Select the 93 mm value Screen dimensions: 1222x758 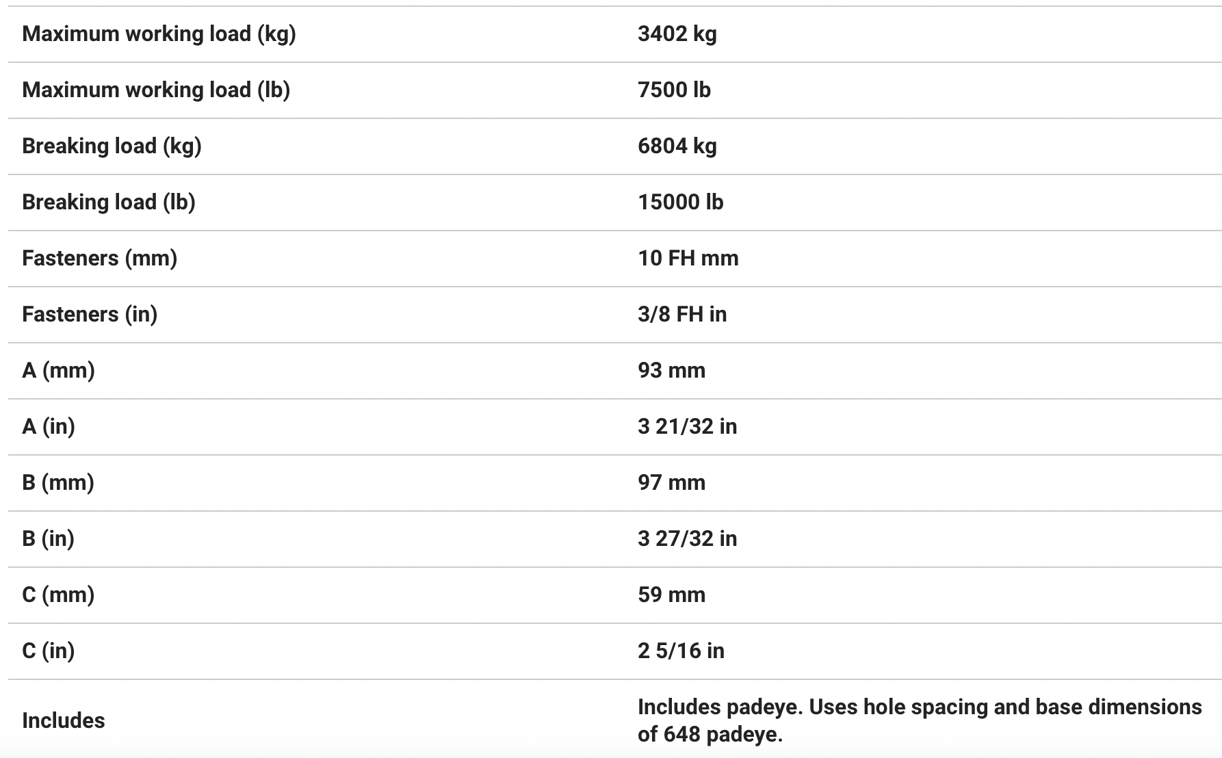pyautogui.click(x=671, y=371)
